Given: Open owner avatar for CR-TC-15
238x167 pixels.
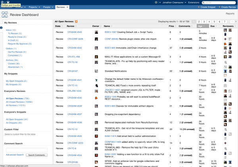Looking at the screenshot, I should 96,85.
